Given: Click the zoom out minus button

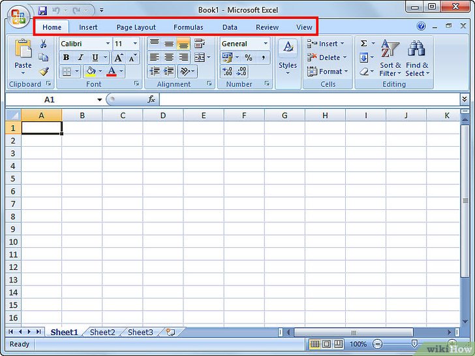Looking at the screenshot, I should pos(377,344).
